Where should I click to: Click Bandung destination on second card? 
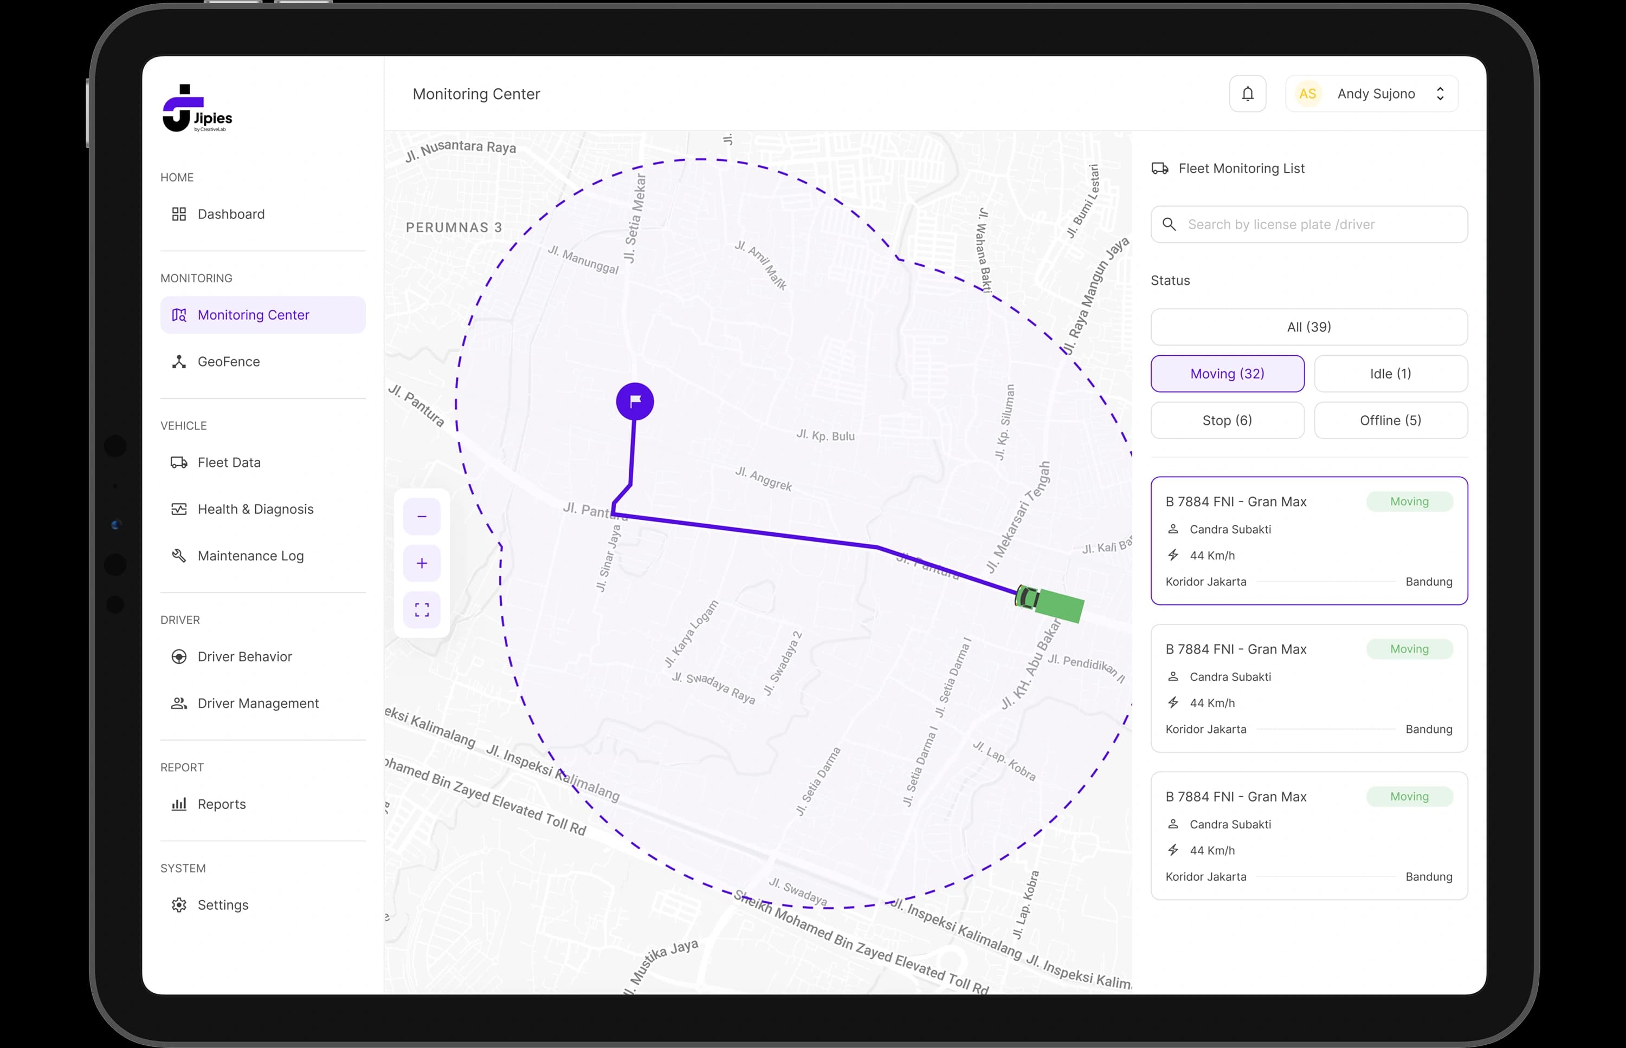pyautogui.click(x=1429, y=730)
